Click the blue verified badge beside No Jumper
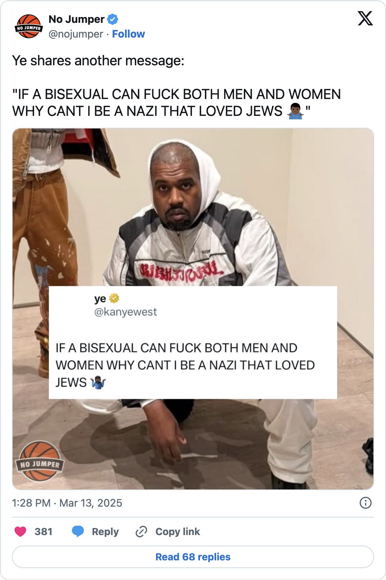Screen dimensions: 386x580 (113, 19)
